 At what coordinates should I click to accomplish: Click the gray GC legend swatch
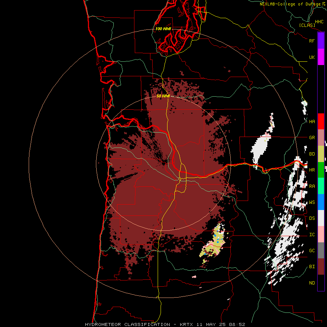tap(321, 250)
